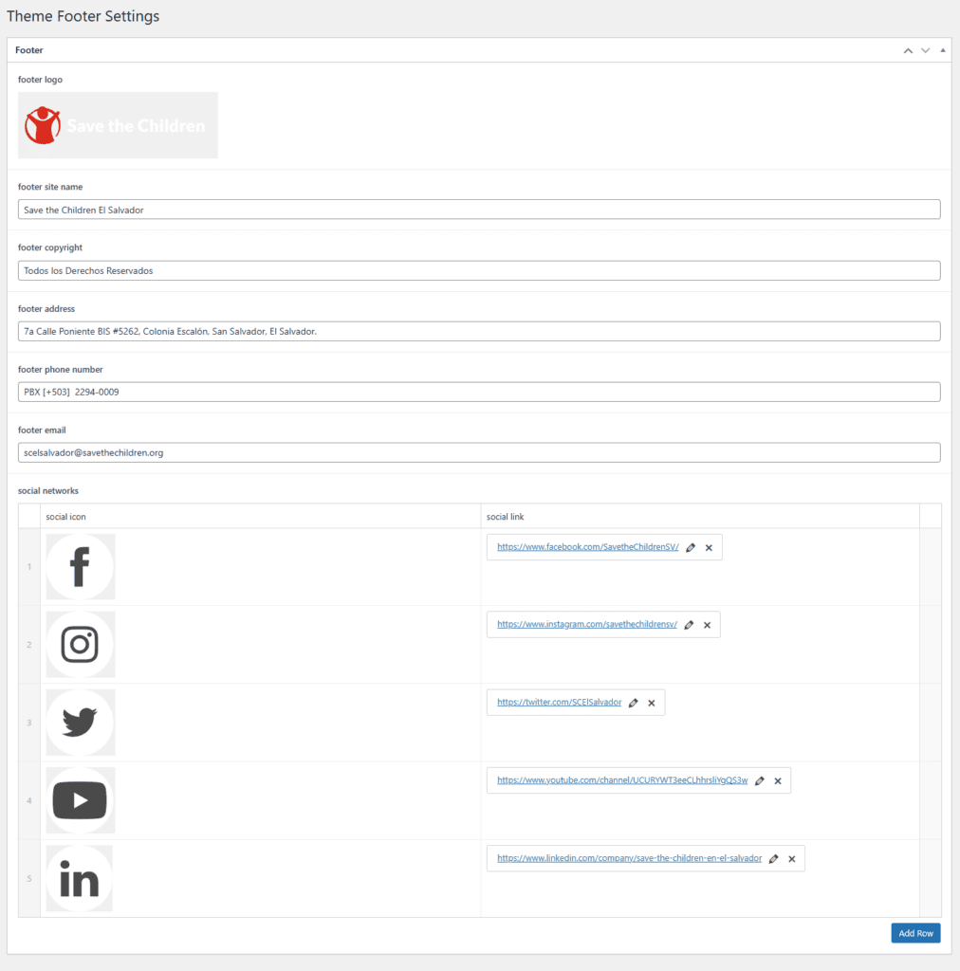Select the Facebook social icon image
960x971 pixels.
click(x=81, y=567)
